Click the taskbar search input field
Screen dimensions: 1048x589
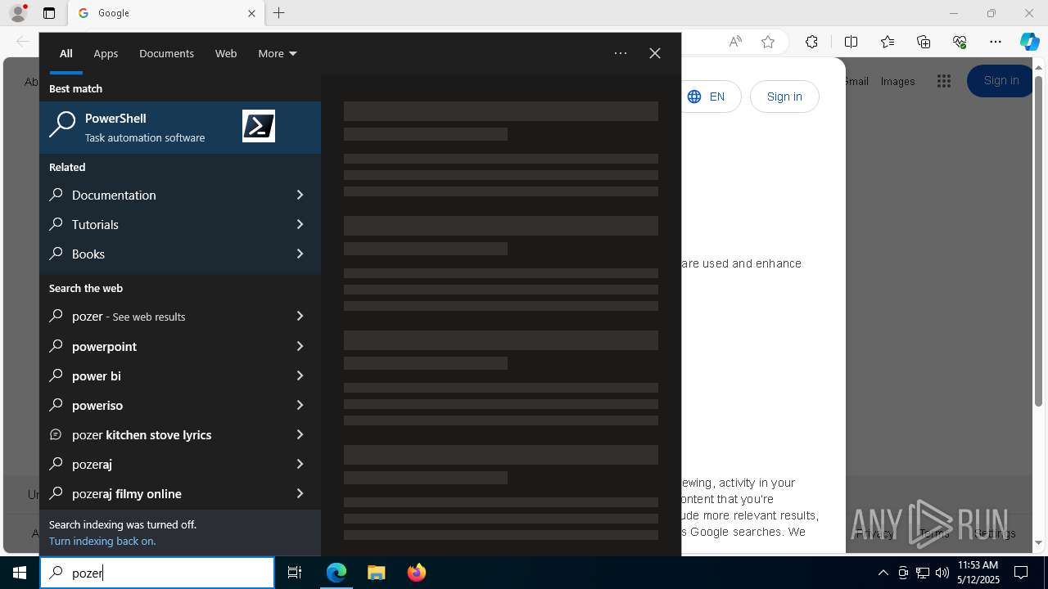click(157, 573)
